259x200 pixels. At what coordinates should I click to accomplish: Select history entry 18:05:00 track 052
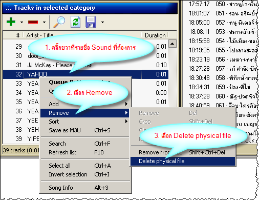[223, 23]
